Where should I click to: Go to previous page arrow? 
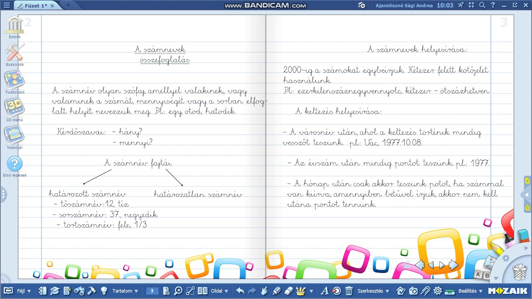[431, 265]
